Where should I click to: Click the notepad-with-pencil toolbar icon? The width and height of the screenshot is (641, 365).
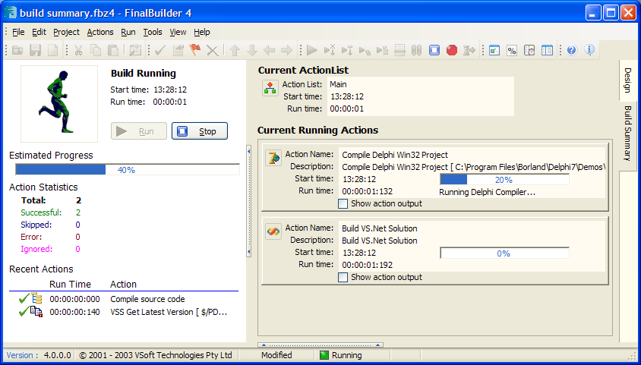pyautogui.click(x=178, y=50)
